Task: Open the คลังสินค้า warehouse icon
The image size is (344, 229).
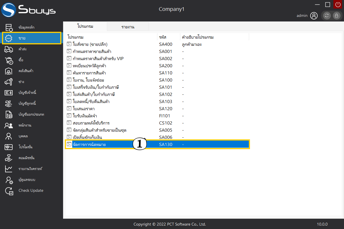Action: tap(9, 71)
